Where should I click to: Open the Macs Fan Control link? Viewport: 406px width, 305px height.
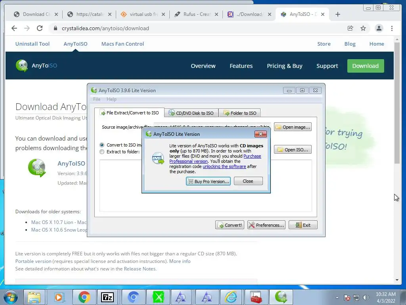[x=123, y=44]
